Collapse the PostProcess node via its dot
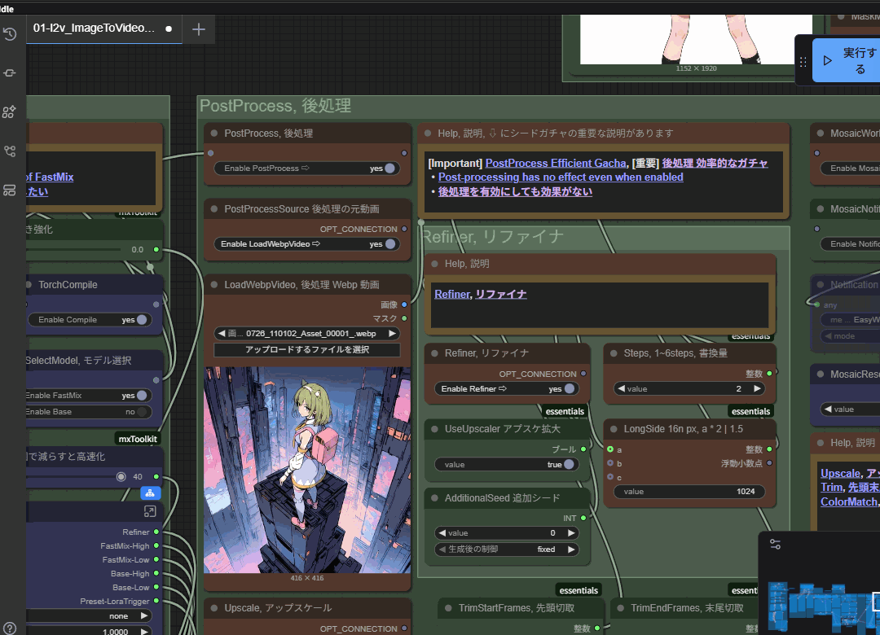Viewport: 880px width, 635px height. coord(213,133)
